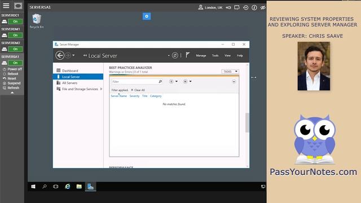Expand File and Storage Services arrow
361x203 pixels.
coord(101,89)
